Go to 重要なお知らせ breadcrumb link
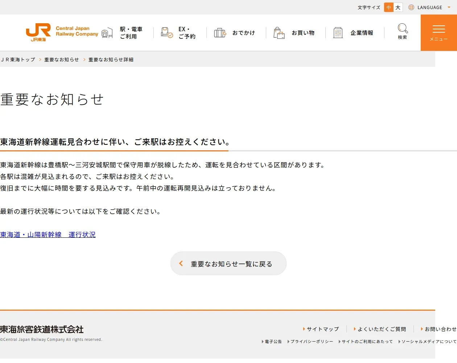This screenshot has width=457, height=363. point(61,60)
